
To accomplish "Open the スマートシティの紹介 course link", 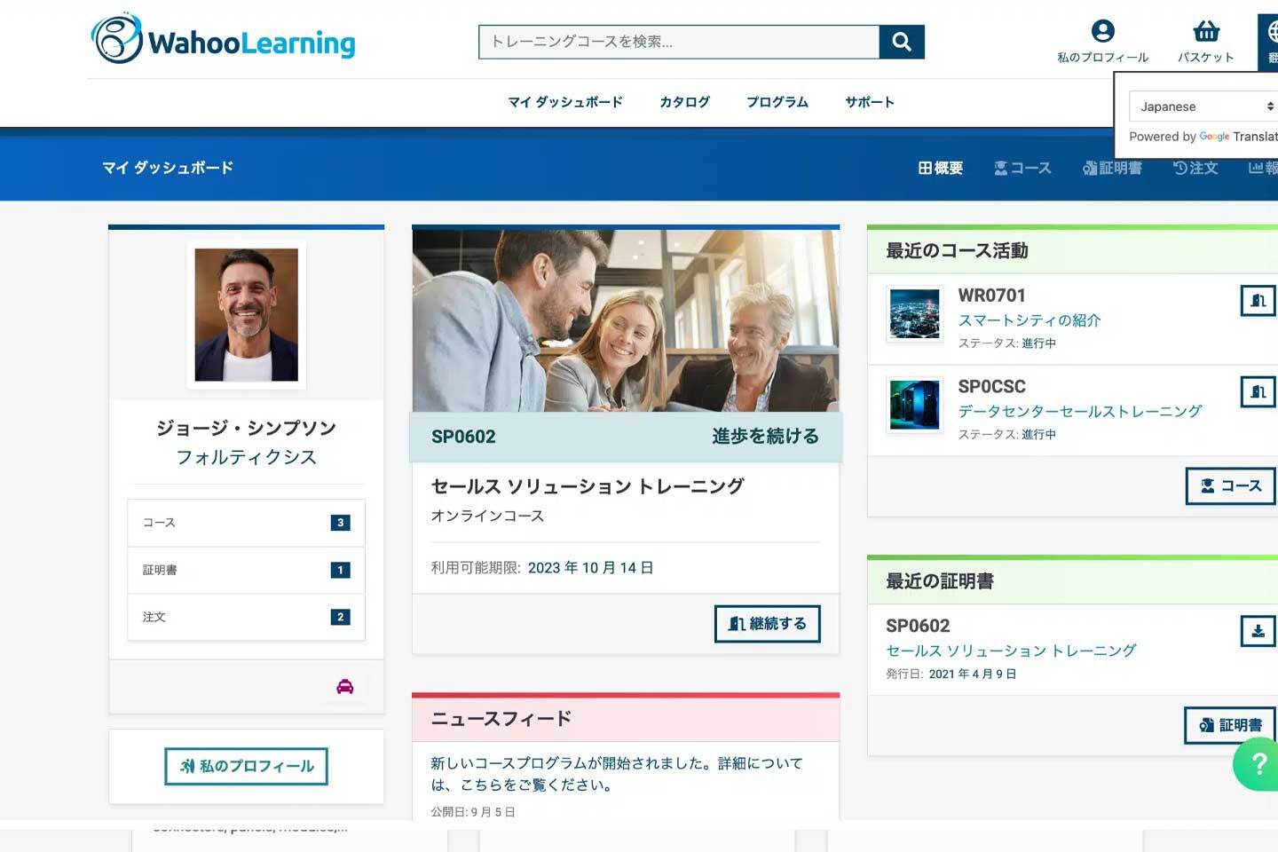I will [x=1029, y=320].
